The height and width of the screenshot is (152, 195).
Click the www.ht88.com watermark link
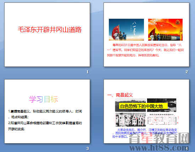pyautogui.click(x=159, y=148)
